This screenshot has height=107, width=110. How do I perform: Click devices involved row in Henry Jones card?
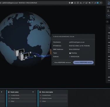(x=53, y=98)
